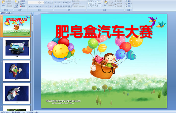Viewport: 176px width, 113px height.
Task: Toggle Align Text Left
Action: (x=55, y=6)
